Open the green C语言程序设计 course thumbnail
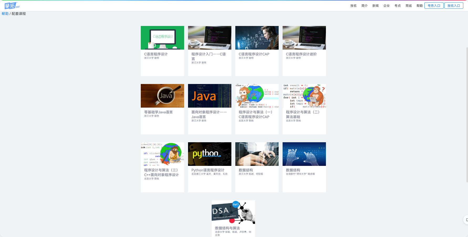 (162, 38)
